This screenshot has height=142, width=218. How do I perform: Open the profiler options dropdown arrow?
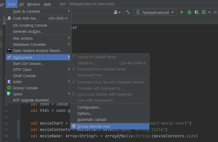tap(209, 12)
